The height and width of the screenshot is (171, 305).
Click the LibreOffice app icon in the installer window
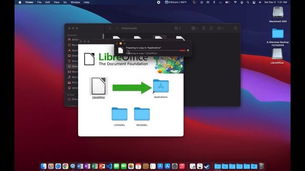click(99, 86)
